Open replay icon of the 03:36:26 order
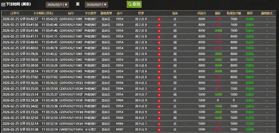The image size is (279, 133). (159, 83)
